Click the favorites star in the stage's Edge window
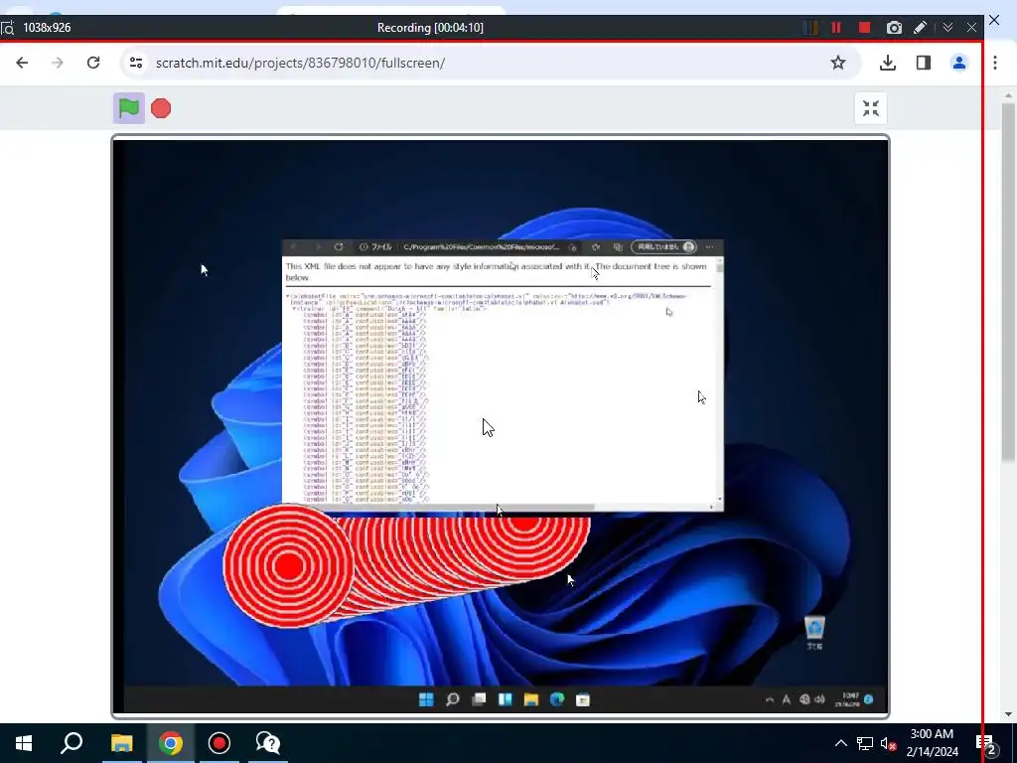1017x763 pixels. [596, 247]
